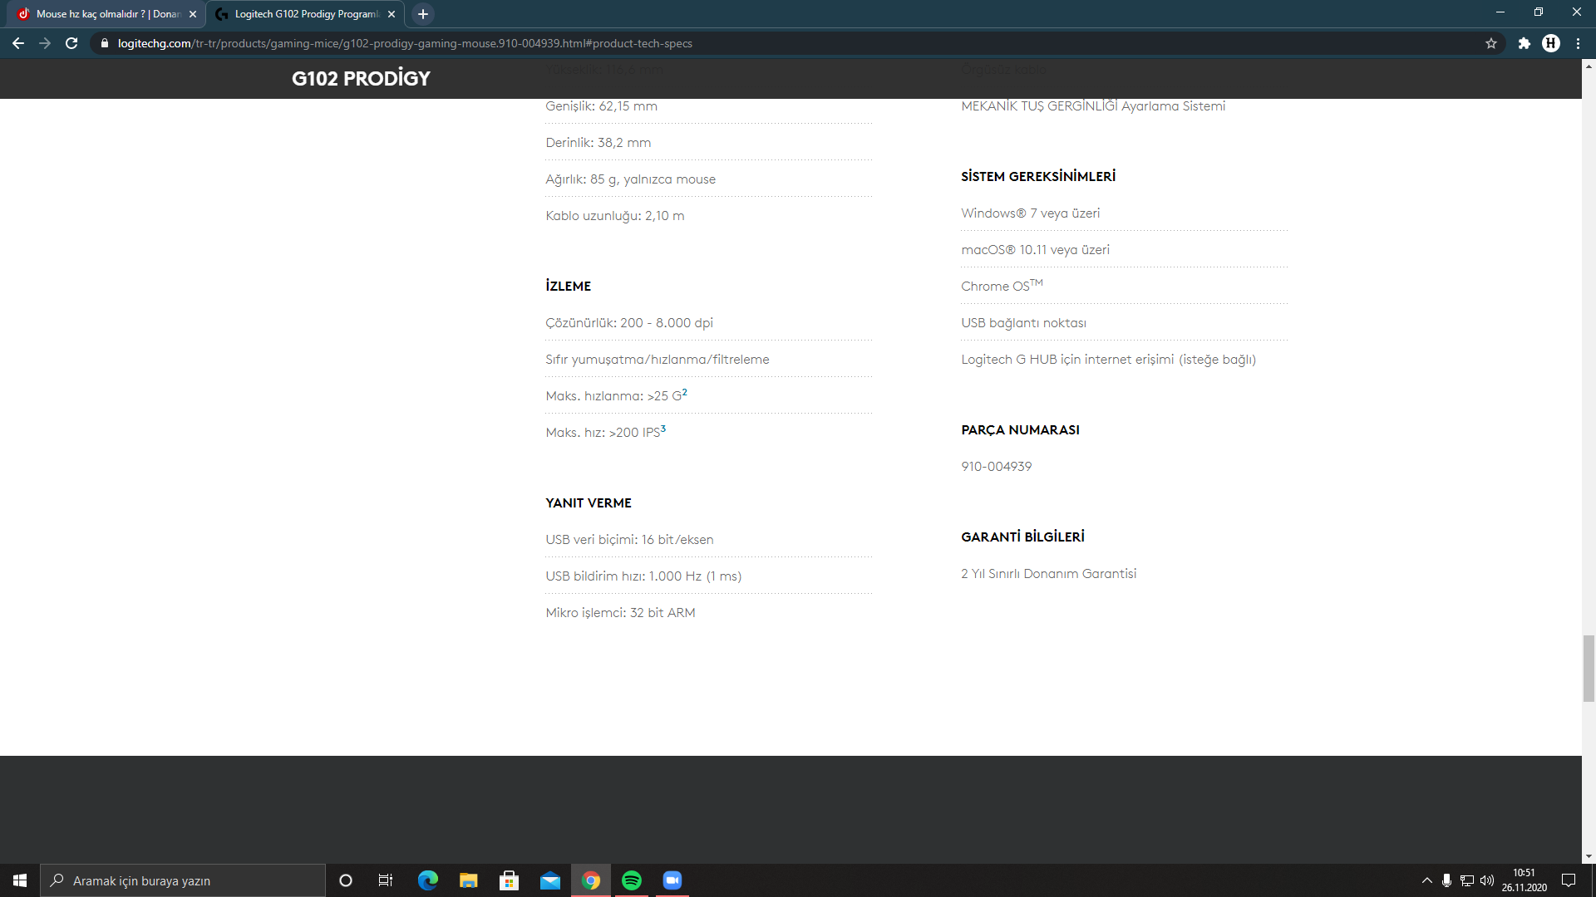Viewport: 1596px width, 897px height.
Task: Close the Logitech G102 Prodigy tab
Action: pos(392,14)
